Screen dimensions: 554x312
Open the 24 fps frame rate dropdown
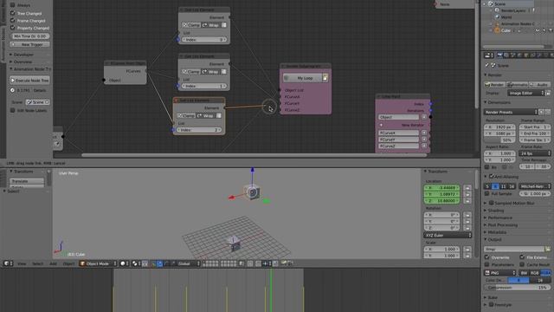click(535, 153)
